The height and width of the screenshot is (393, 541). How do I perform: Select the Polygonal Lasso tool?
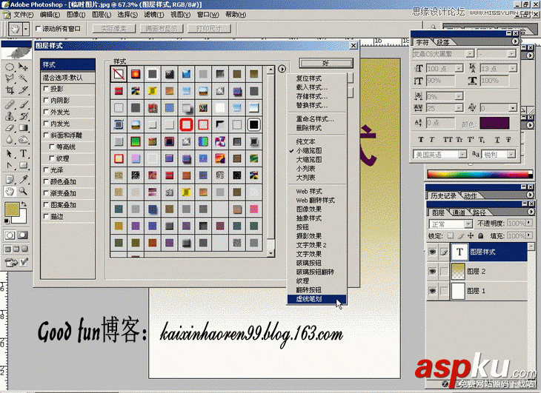tap(10, 78)
